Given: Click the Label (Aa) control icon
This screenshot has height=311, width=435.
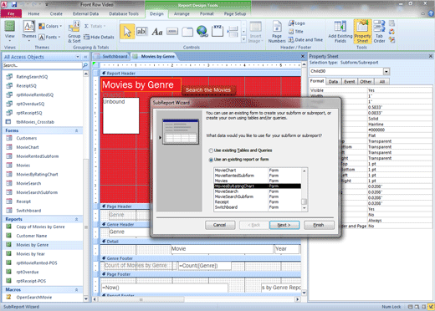Looking at the screenshot, I should coord(157,32).
